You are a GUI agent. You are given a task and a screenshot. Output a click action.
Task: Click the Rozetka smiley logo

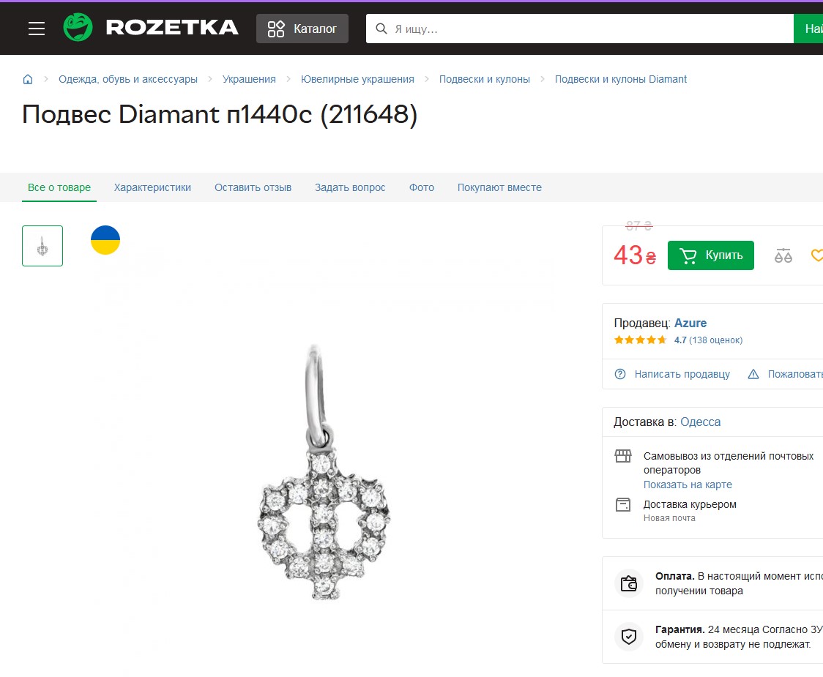point(78,28)
